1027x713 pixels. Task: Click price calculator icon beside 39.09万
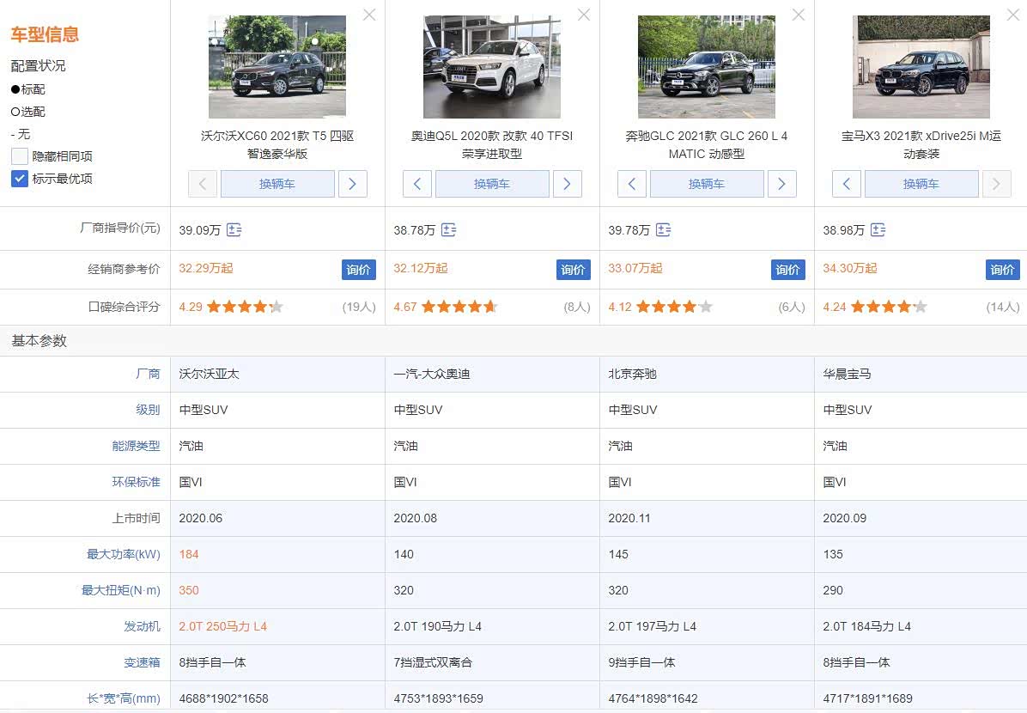pyautogui.click(x=234, y=230)
